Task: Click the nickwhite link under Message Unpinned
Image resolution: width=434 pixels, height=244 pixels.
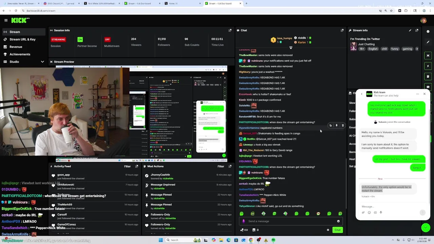Action: coord(159,188)
